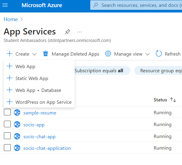The image size is (182, 165).
Task: Expand the Manage view dropdown chevron
Action: [x=148, y=54]
